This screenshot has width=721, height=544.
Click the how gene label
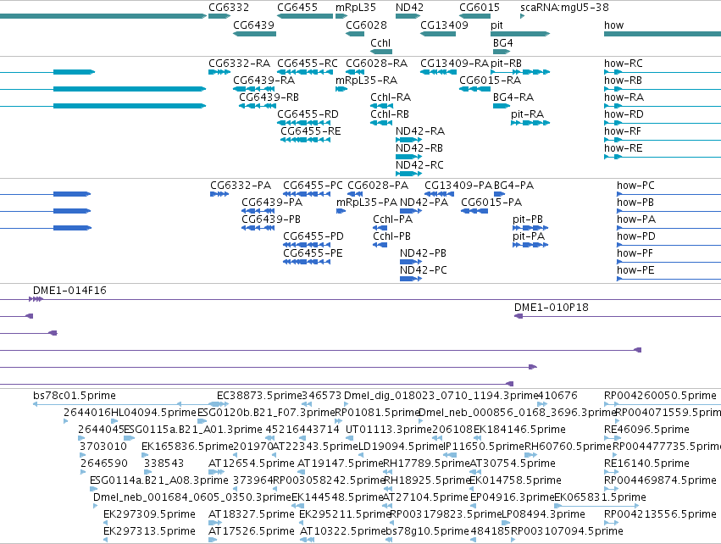613,25
